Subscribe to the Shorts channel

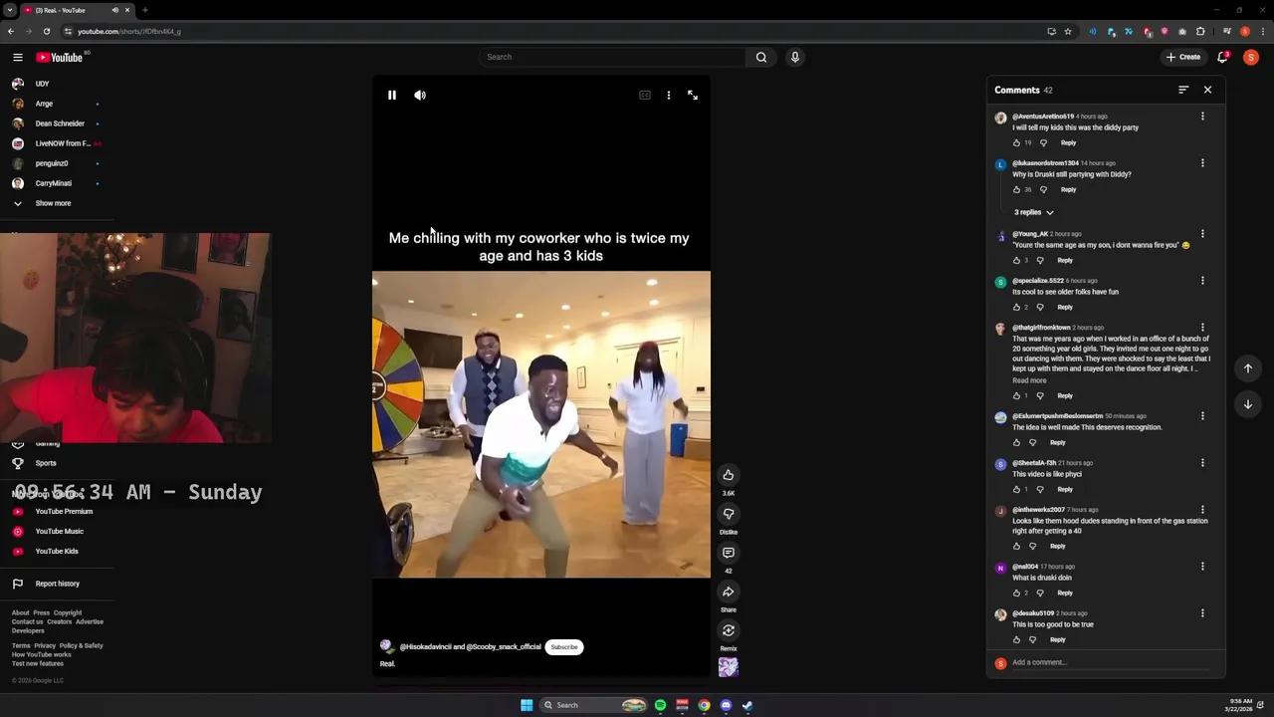564,647
